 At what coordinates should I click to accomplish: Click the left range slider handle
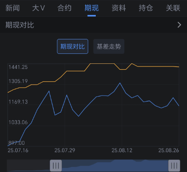56,166
